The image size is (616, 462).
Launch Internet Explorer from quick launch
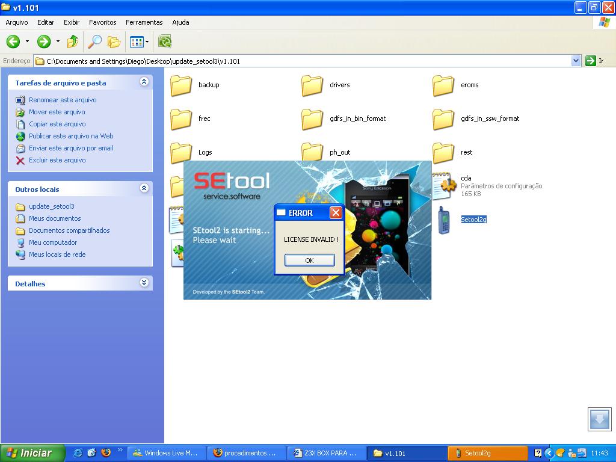coord(78,453)
